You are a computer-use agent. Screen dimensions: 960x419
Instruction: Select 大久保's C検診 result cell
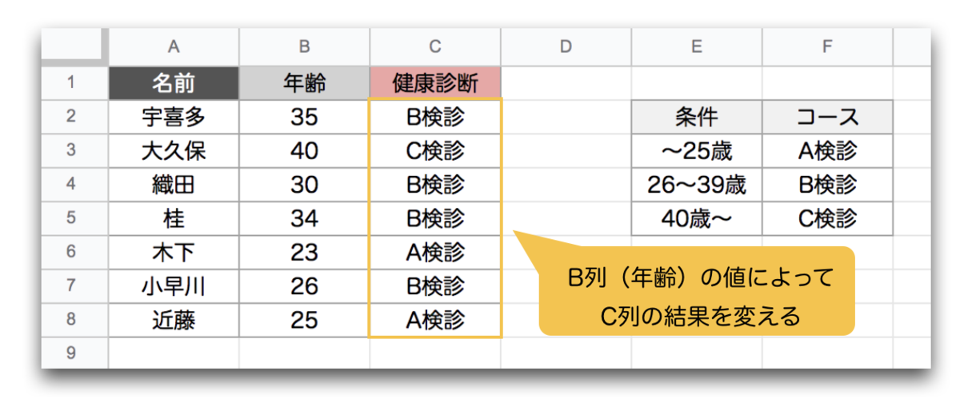tap(436, 150)
